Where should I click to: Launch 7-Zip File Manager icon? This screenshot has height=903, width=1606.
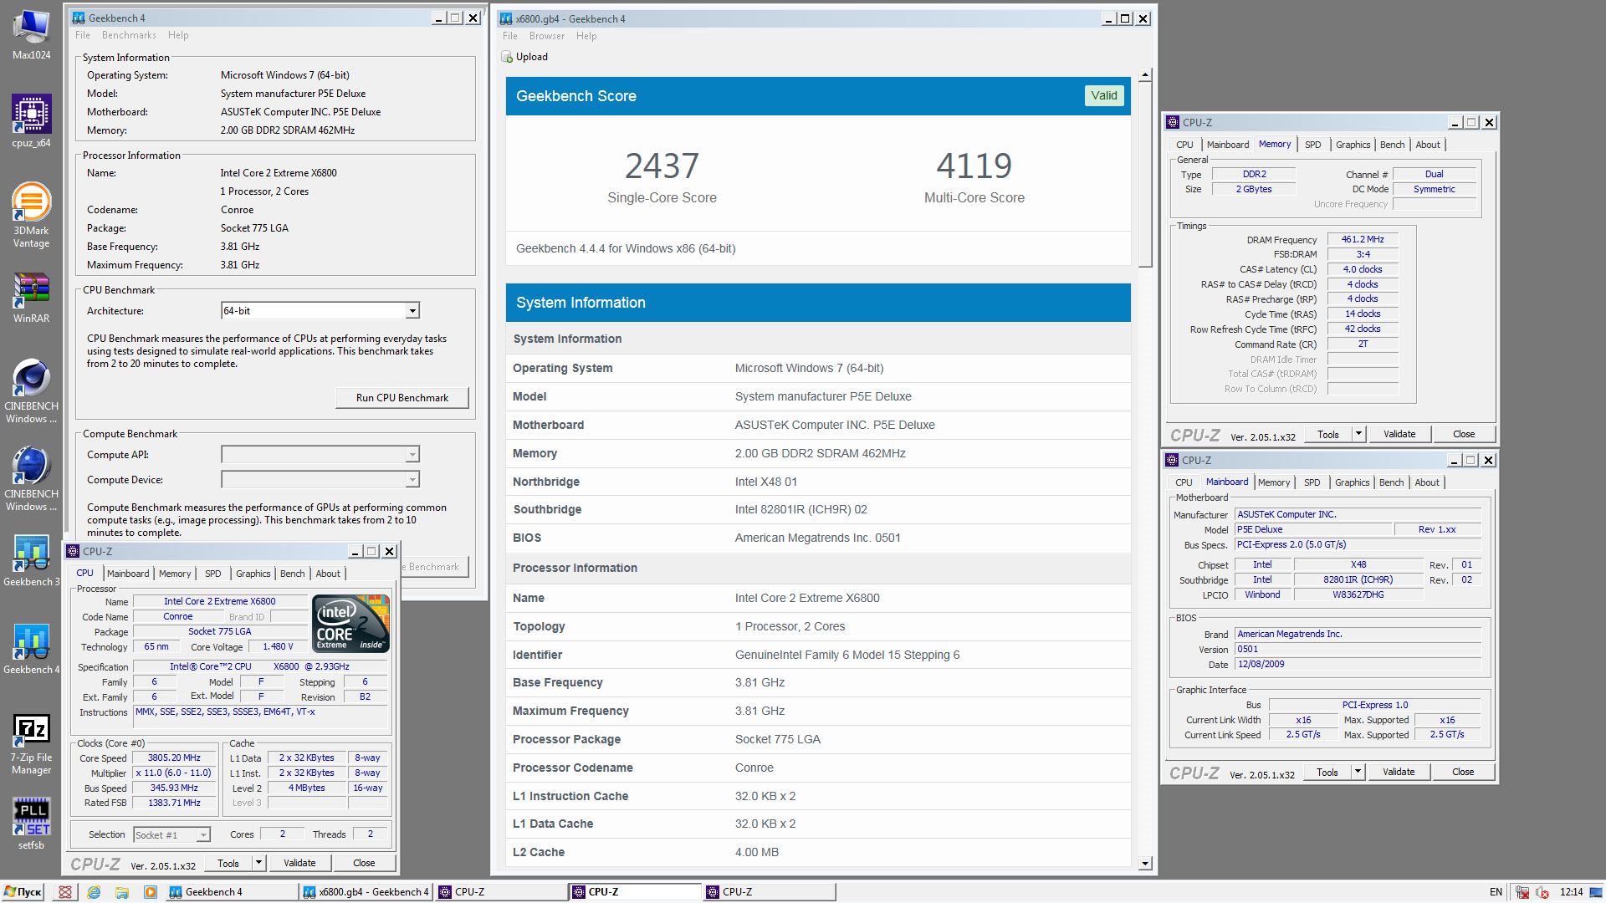(31, 744)
